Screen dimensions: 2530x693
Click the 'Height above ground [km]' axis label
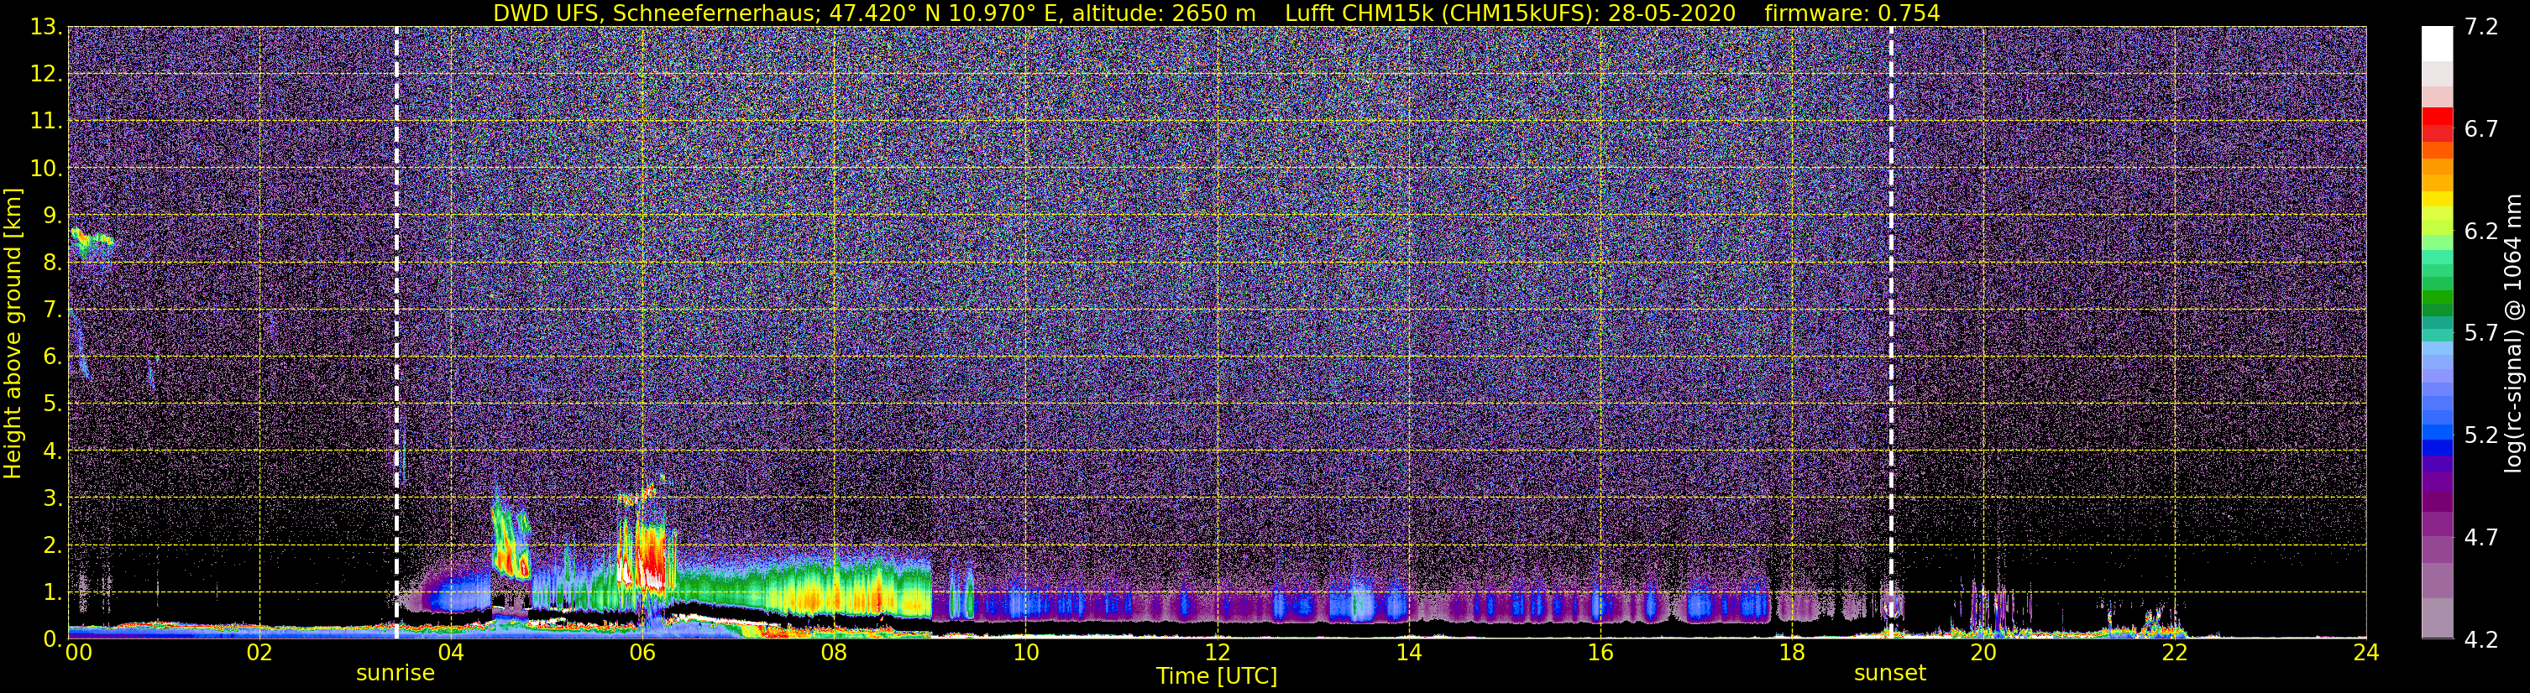coord(13,333)
